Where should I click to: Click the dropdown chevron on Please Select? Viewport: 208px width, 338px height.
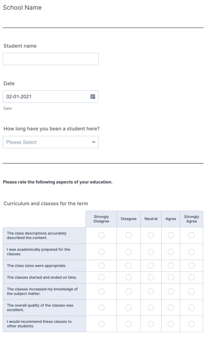coord(93,142)
